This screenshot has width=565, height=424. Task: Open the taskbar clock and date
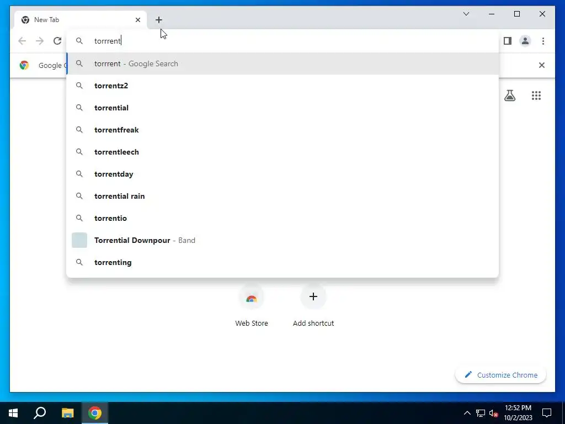(518, 413)
